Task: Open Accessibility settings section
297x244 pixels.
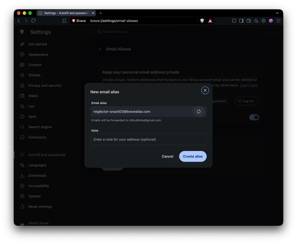Action: 39,186
